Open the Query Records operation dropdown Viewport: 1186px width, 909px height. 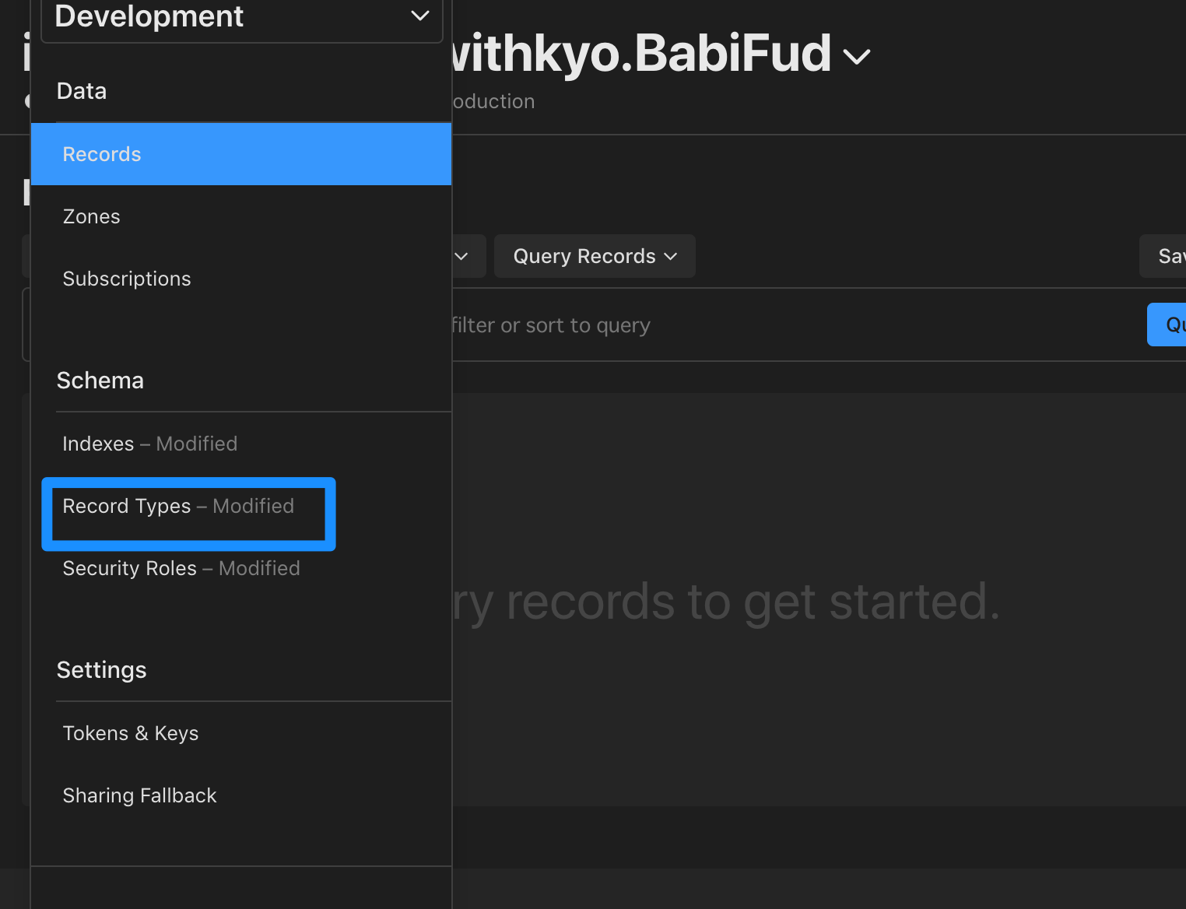point(594,255)
